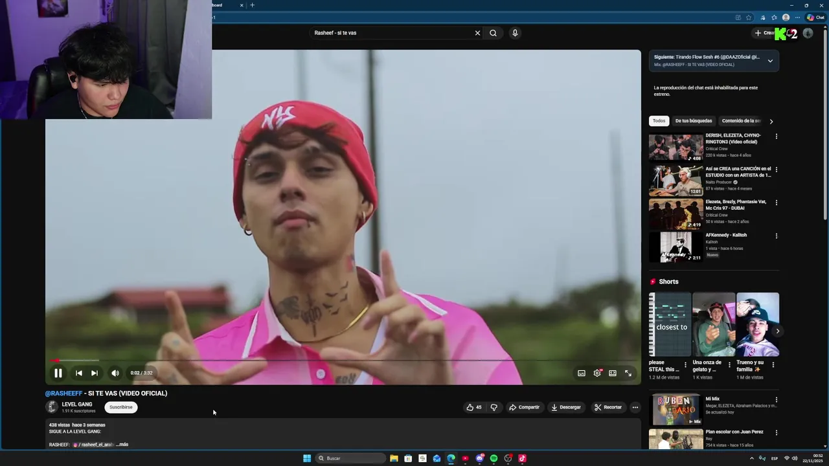The height and width of the screenshot is (466, 829).
Task: Open Spotify from the taskbar
Action: click(494, 458)
